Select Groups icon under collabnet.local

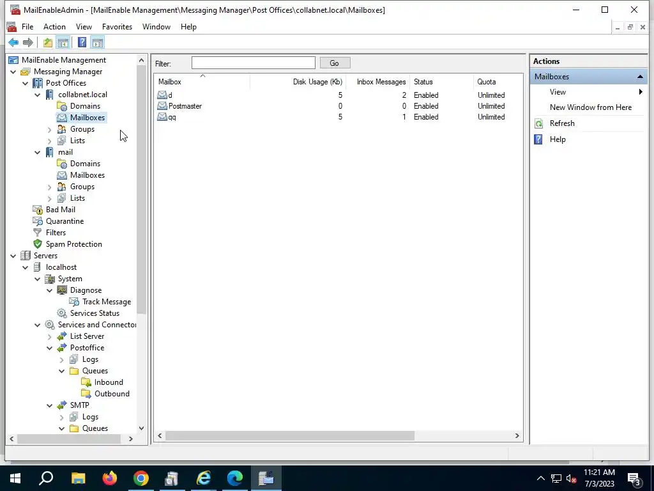tap(61, 129)
